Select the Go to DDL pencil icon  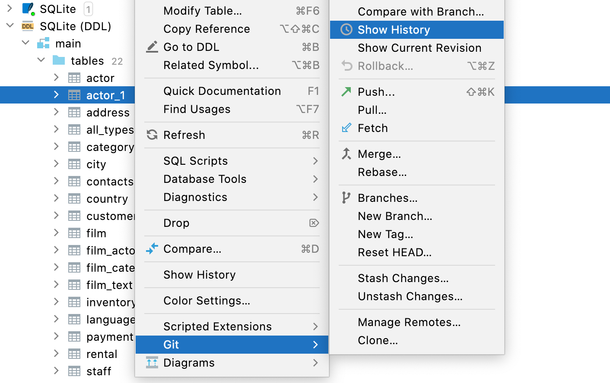pos(152,47)
